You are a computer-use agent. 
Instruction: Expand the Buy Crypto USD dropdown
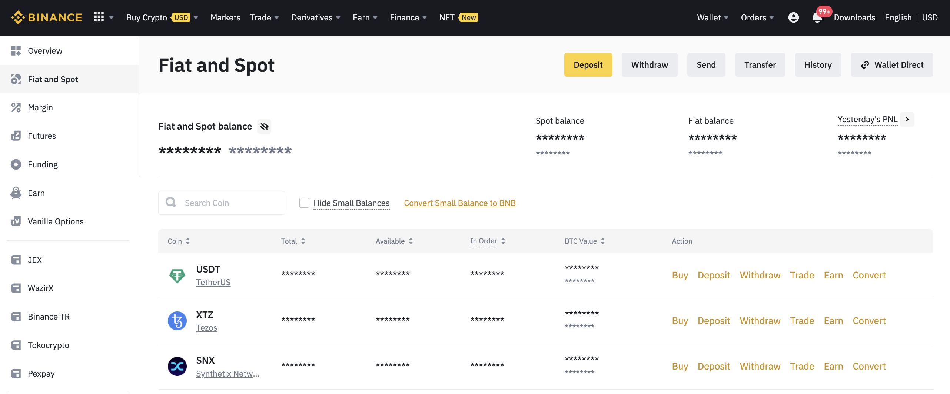(196, 17)
